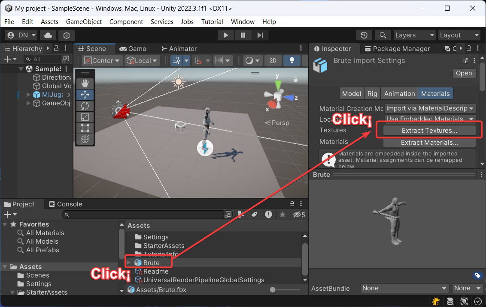Image resolution: width=486 pixels, height=307 pixels.
Task: Expand MiJugador object in Hierarchy
Action: [x=28, y=95]
